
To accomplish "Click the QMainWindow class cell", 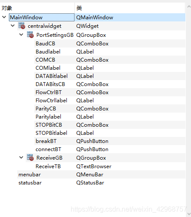I will click(95, 18).
